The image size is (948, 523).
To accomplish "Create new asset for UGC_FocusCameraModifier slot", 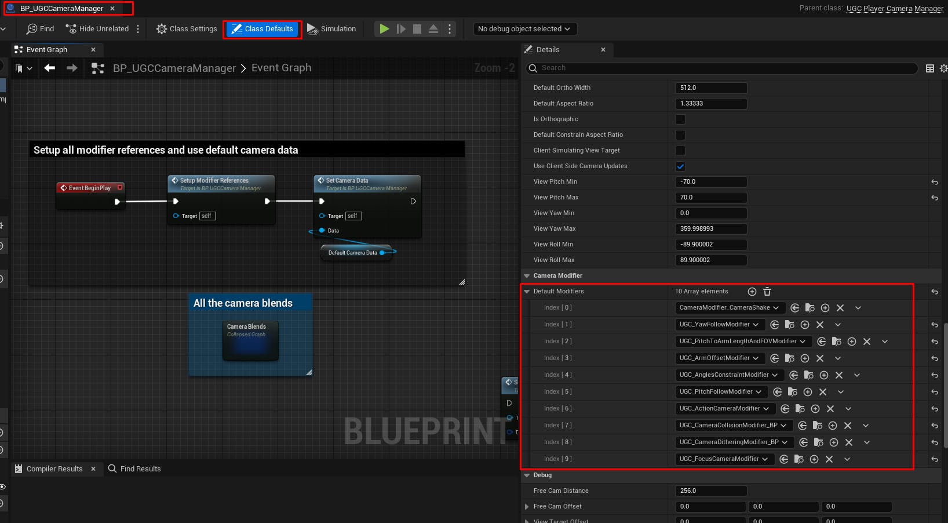I will tap(814, 459).
